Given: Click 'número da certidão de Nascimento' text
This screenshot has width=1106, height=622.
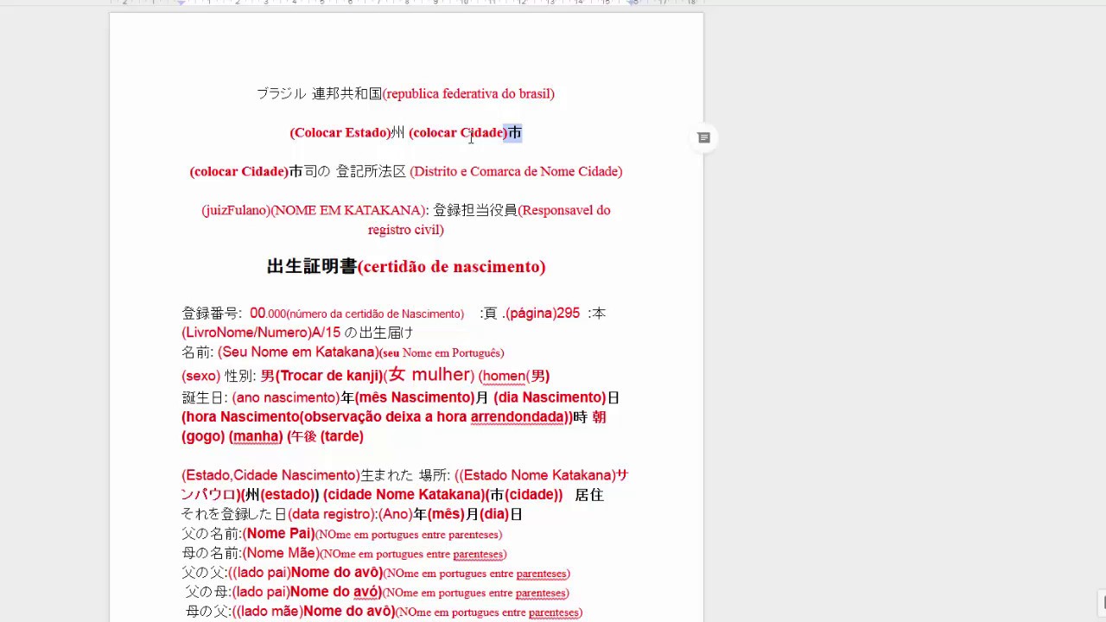Looking at the screenshot, I should tap(377, 314).
